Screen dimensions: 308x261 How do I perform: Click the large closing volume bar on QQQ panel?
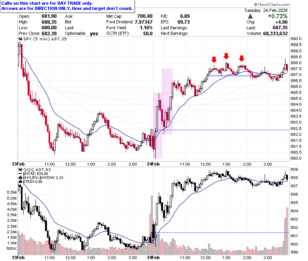point(287,231)
